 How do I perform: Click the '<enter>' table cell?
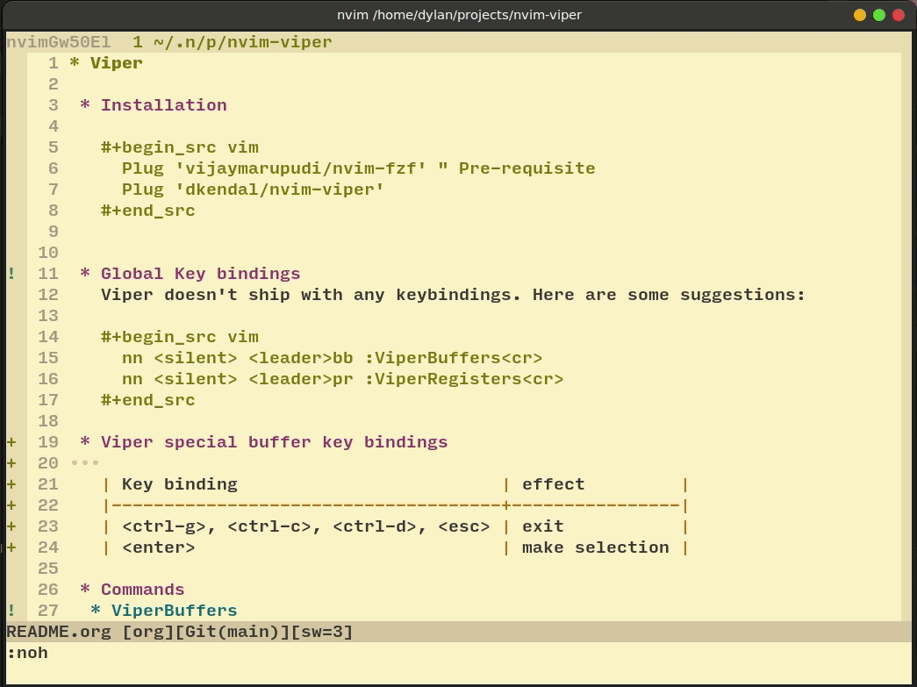159,547
